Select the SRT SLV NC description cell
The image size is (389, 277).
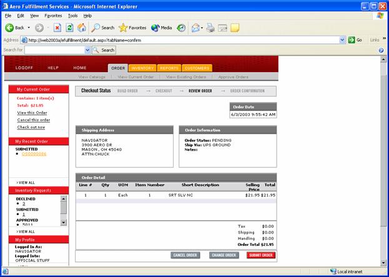point(180,195)
